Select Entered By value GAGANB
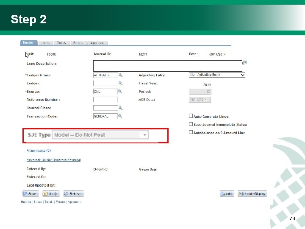Image resolution: width=305 pixels, height=229 pixels. click(100, 169)
